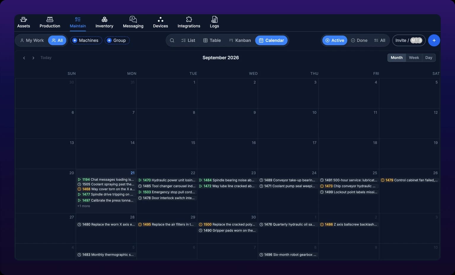Show Active work orders
Viewport: 455px width, 275px height.
(x=335, y=40)
